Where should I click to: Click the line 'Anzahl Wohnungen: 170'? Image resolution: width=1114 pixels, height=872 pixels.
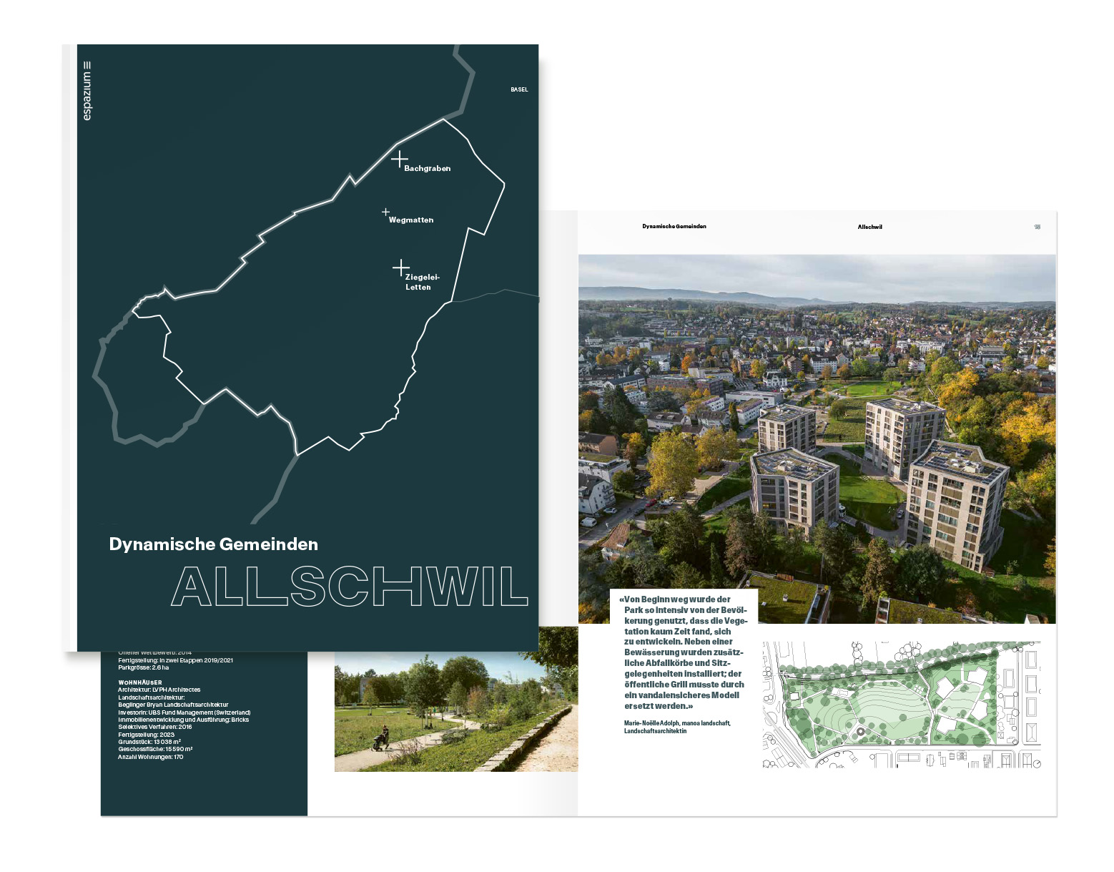(x=150, y=757)
